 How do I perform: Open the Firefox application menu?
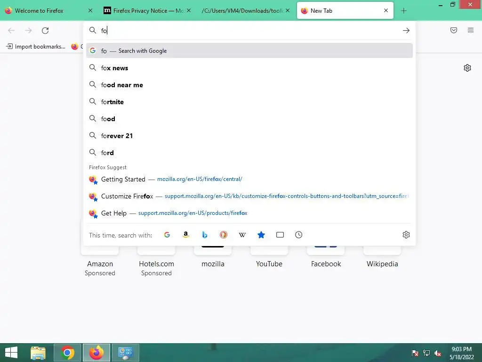click(471, 30)
